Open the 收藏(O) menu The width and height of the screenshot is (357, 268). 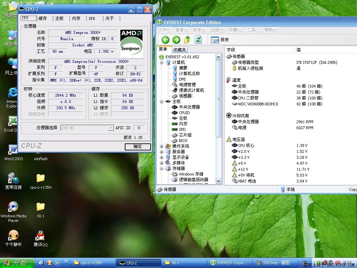pyautogui.click(x=236, y=30)
